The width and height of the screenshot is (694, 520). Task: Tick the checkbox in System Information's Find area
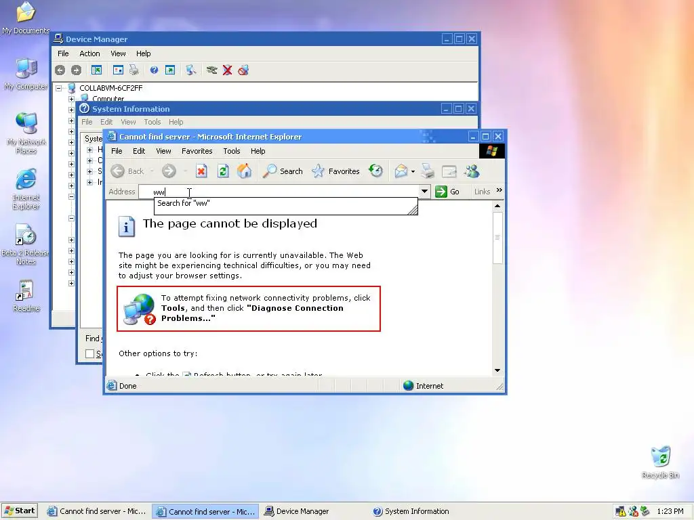(x=90, y=353)
